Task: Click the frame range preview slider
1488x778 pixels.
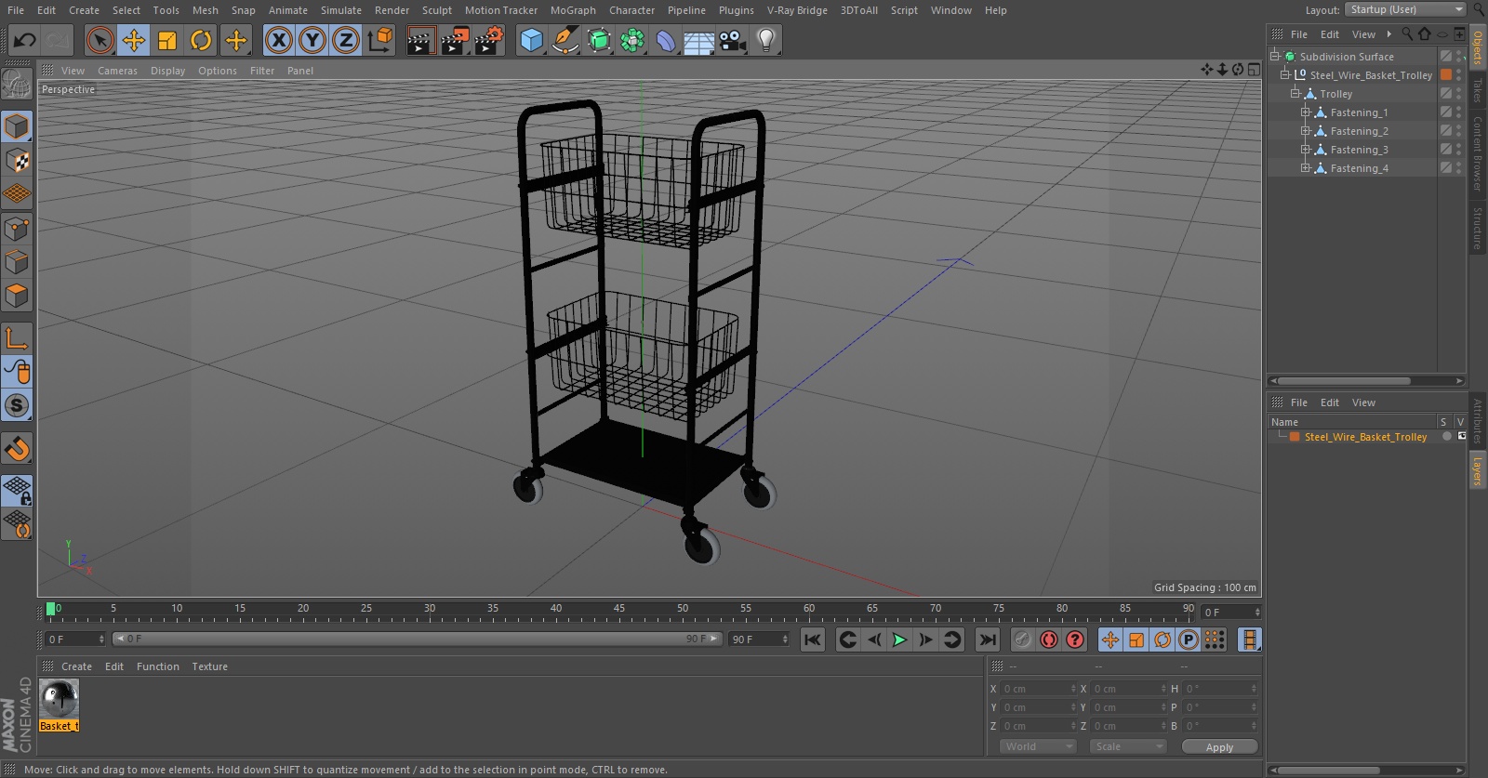Action: click(417, 639)
